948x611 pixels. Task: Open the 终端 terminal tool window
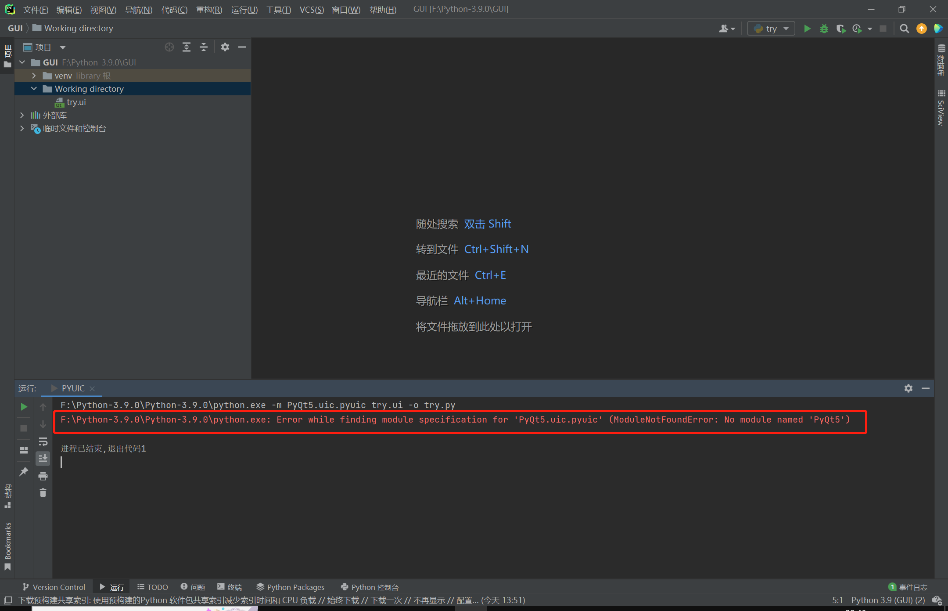tap(230, 587)
